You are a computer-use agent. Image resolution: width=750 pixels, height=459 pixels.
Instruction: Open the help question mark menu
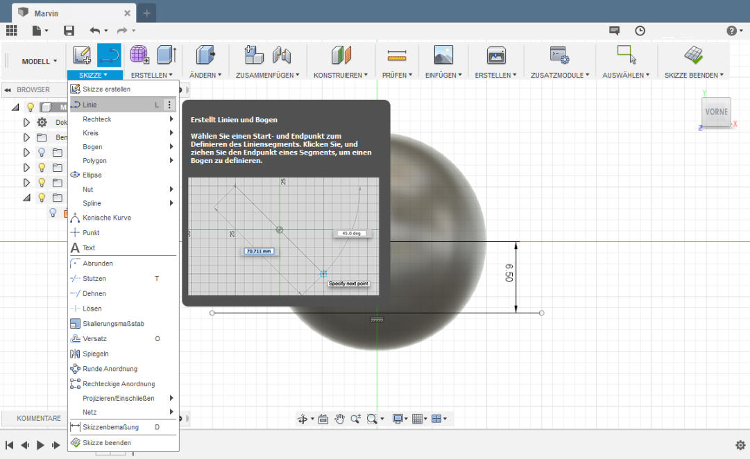point(734,31)
